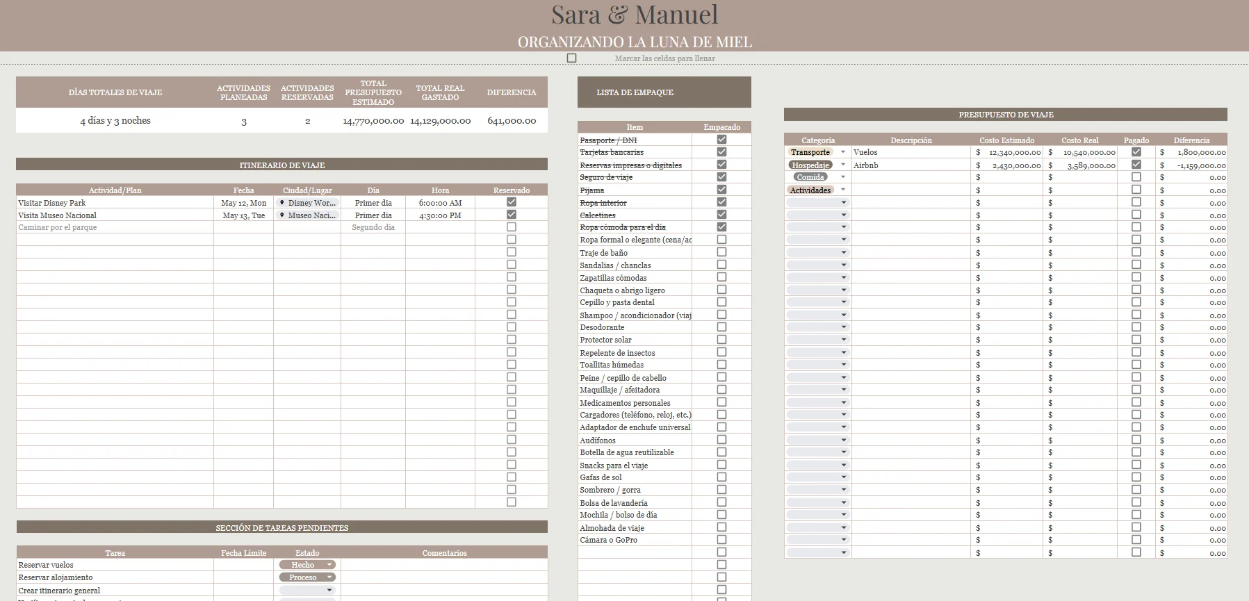Toggle the 'Marcar las celdas para llenar' checkbox

[571, 58]
